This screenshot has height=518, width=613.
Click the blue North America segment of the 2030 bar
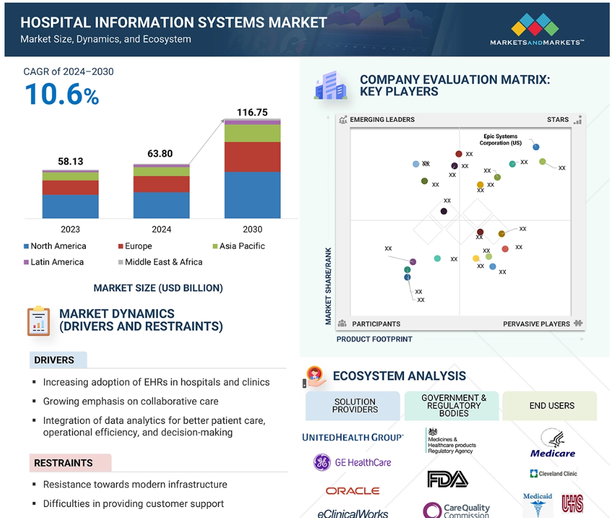pyautogui.click(x=252, y=195)
